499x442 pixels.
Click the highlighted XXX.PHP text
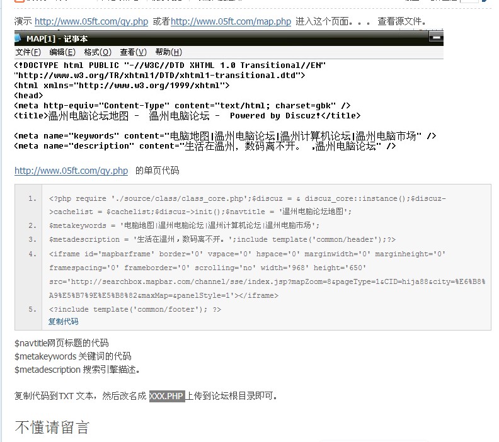167,396
